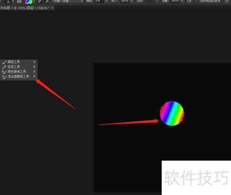Enable the airbrush option icon
Viewport: 231px width, 195px height.
coord(189,1)
